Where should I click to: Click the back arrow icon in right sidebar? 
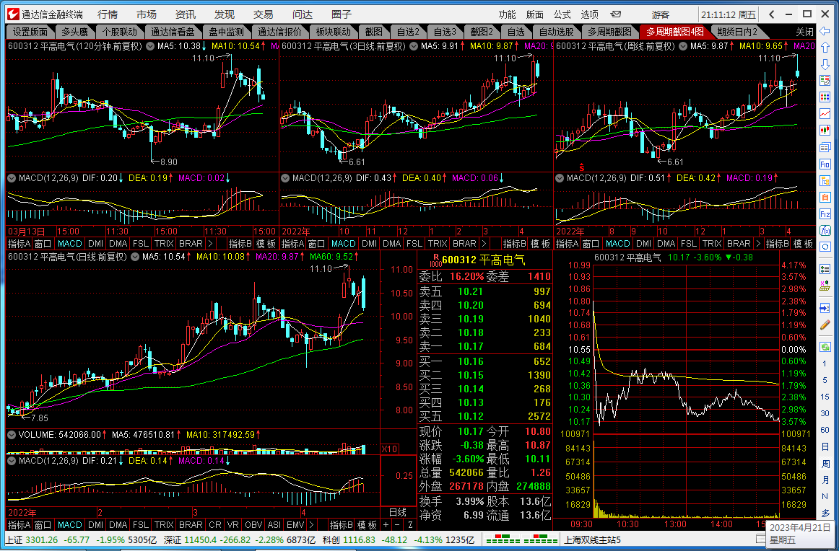(825, 31)
